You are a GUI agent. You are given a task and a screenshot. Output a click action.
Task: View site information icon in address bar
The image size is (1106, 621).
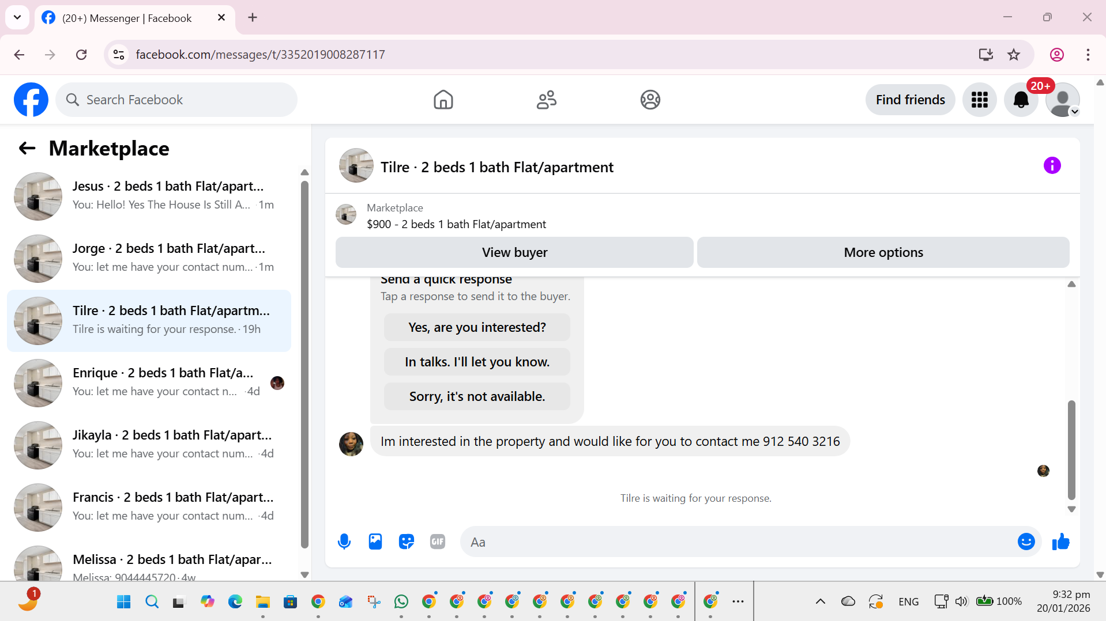[x=119, y=55]
